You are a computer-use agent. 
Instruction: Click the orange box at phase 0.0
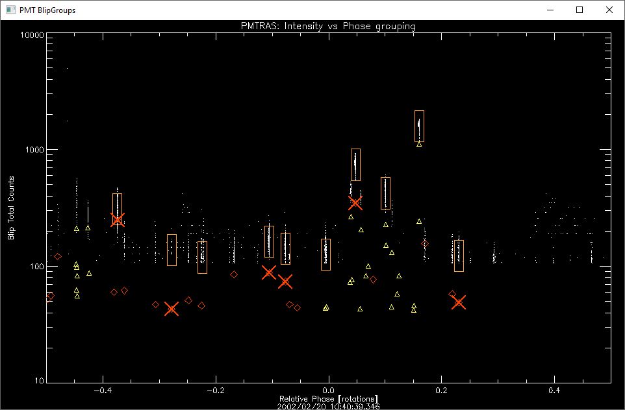[x=325, y=254]
